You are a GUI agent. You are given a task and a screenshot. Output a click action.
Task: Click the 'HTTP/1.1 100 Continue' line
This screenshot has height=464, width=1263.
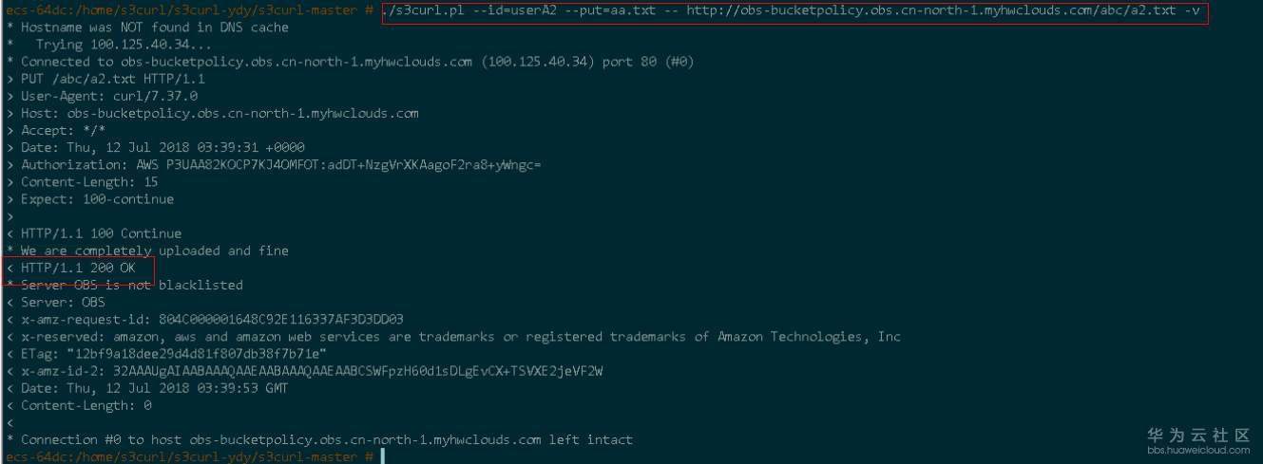[101, 233]
